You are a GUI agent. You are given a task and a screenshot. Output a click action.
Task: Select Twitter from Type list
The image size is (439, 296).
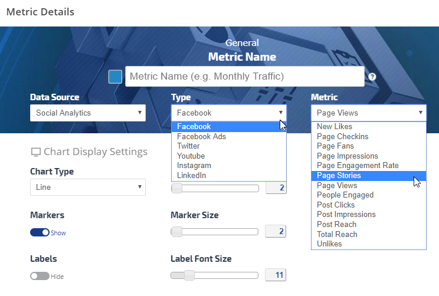(188, 146)
